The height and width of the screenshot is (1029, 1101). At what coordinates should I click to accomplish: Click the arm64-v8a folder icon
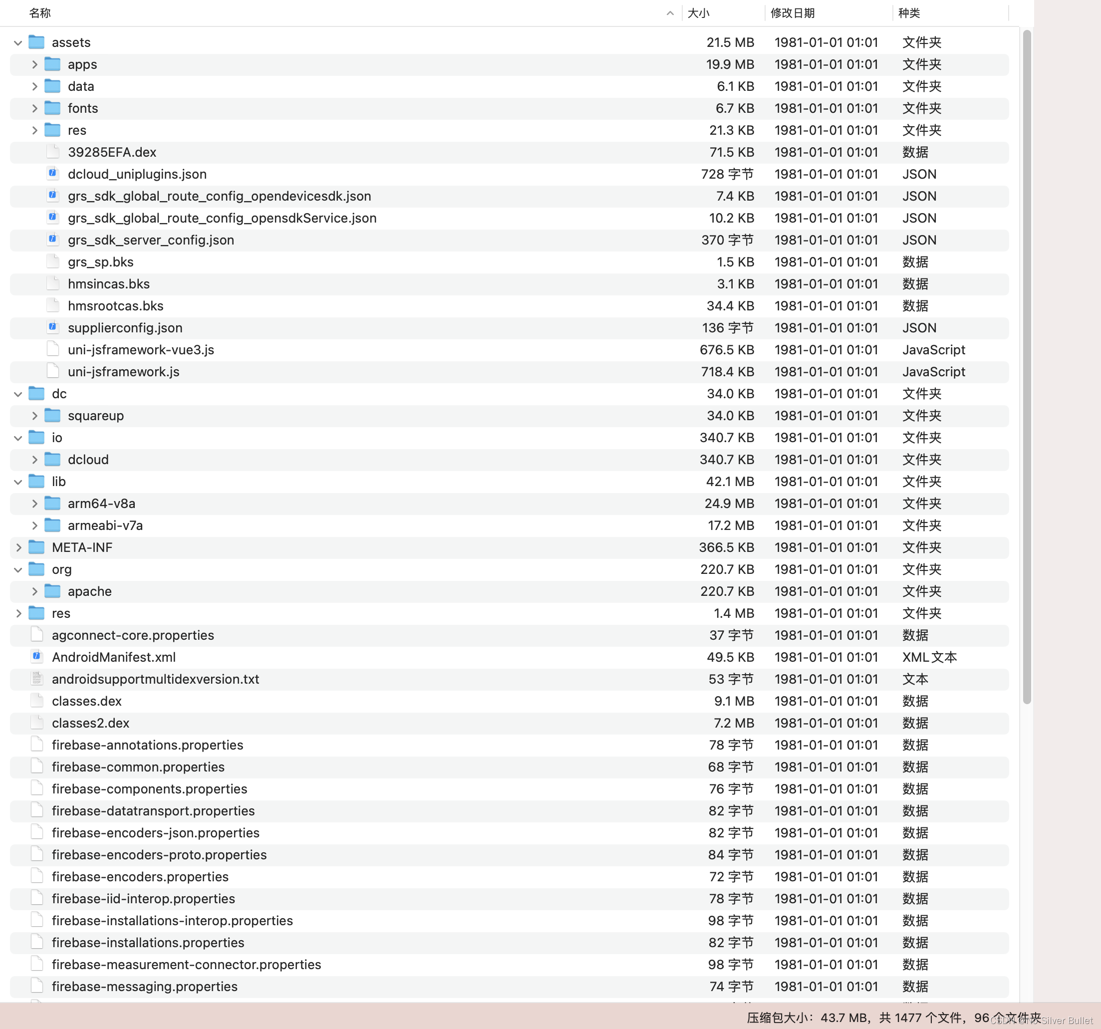tap(52, 504)
